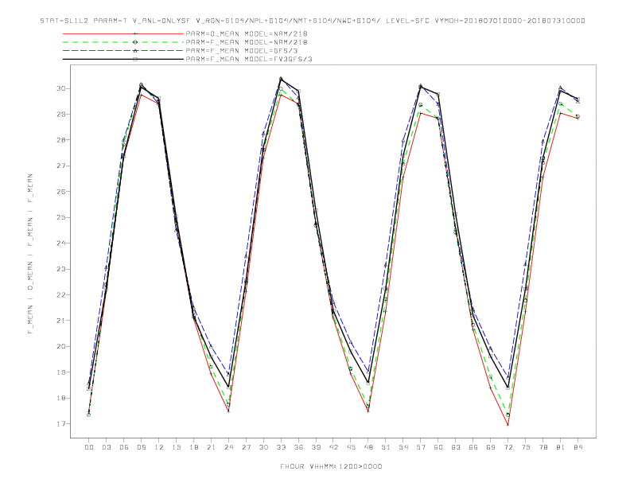Click forecast-hour axis tick 84

[578, 447]
